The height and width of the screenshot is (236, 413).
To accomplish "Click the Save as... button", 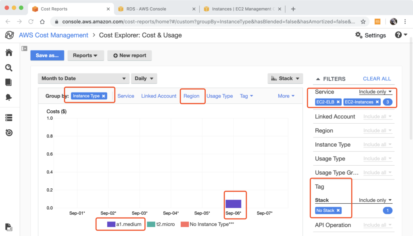I will click(47, 55).
